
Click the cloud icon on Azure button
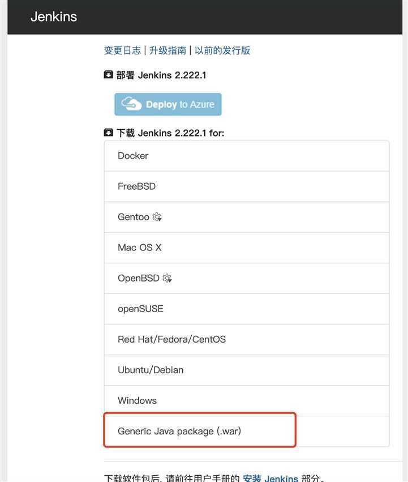click(131, 104)
